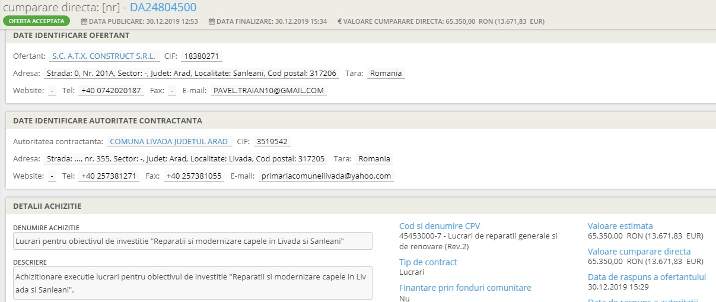Click the green Oferta Acceptata status badge
The height and width of the screenshot is (302, 716).
click(36, 21)
